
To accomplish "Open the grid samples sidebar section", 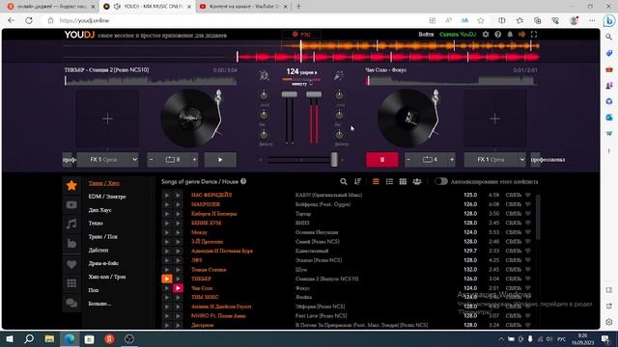I will 71,283.
